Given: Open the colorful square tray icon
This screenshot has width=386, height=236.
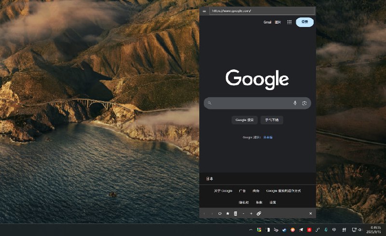Looking at the screenshot, I should coord(259,230).
